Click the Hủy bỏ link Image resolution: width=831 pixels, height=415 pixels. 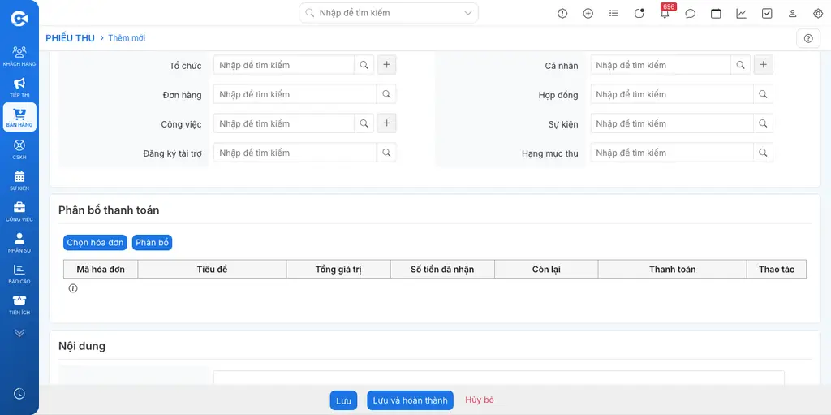click(480, 400)
